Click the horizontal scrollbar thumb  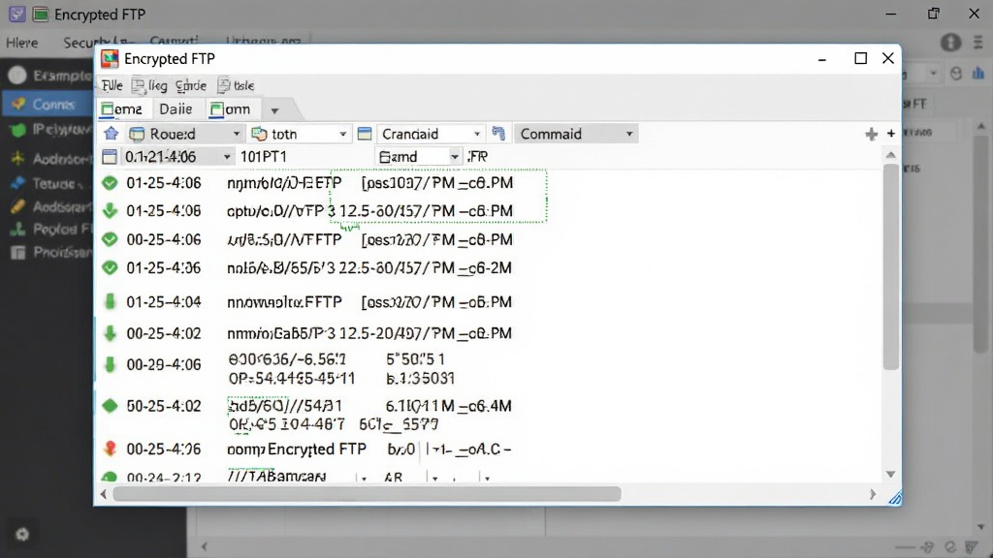pos(367,494)
